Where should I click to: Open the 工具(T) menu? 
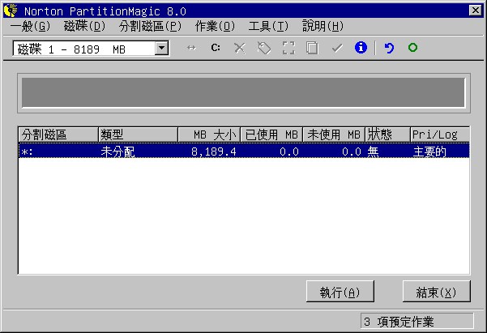pyautogui.click(x=268, y=26)
